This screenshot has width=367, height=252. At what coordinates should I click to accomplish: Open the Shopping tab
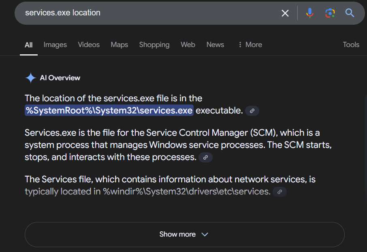(154, 45)
